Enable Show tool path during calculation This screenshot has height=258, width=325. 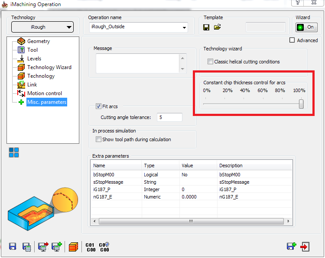[x=98, y=139]
